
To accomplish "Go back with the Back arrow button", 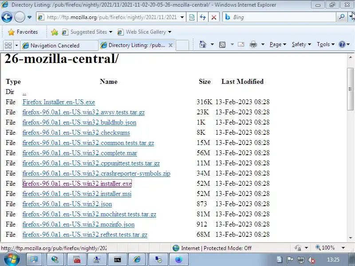I will click(x=7, y=17).
